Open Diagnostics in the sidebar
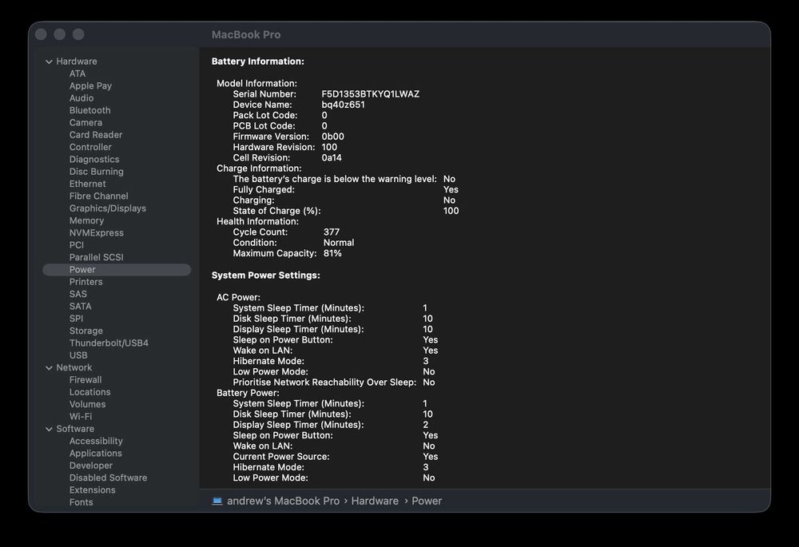The width and height of the screenshot is (799, 547). click(x=94, y=159)
